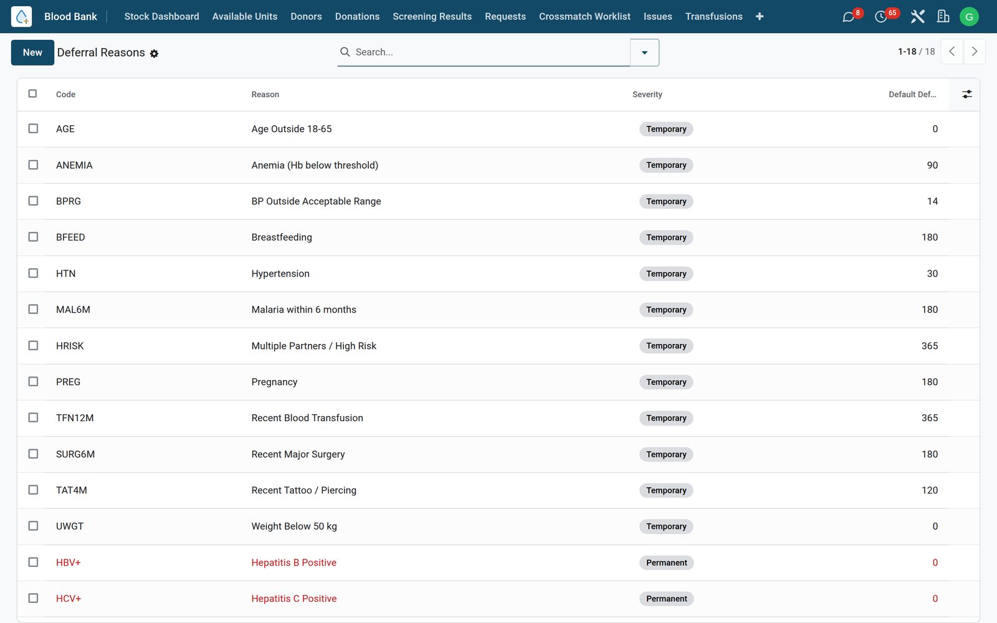Open the Hepatitis C Positive record
Viewport: 997px width, 623px height.
(294, 599)
